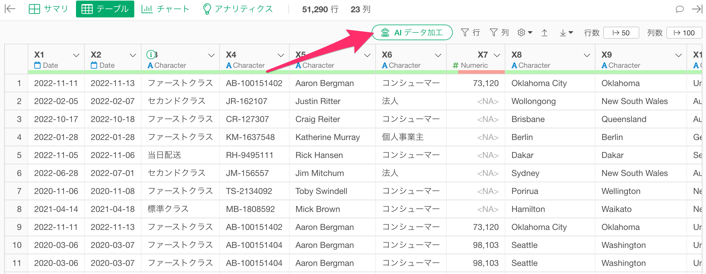Expand the X7 column menu
This screenshot has width=706, height=274.
[497, 55]
